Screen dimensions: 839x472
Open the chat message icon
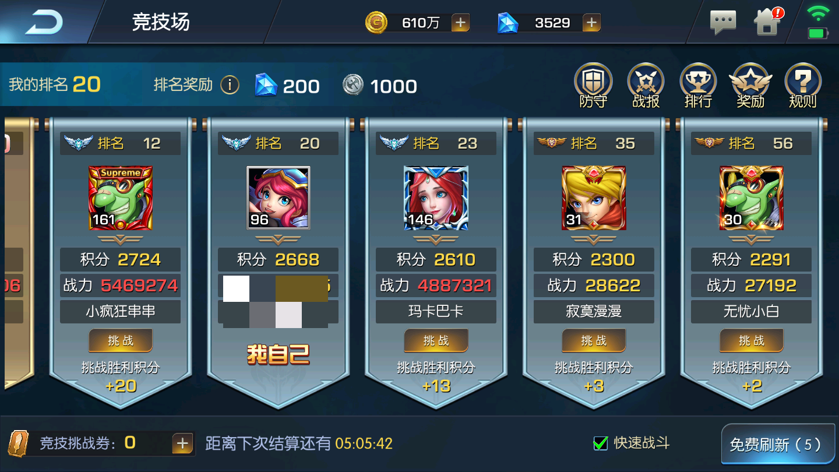(x=723, y=23)
